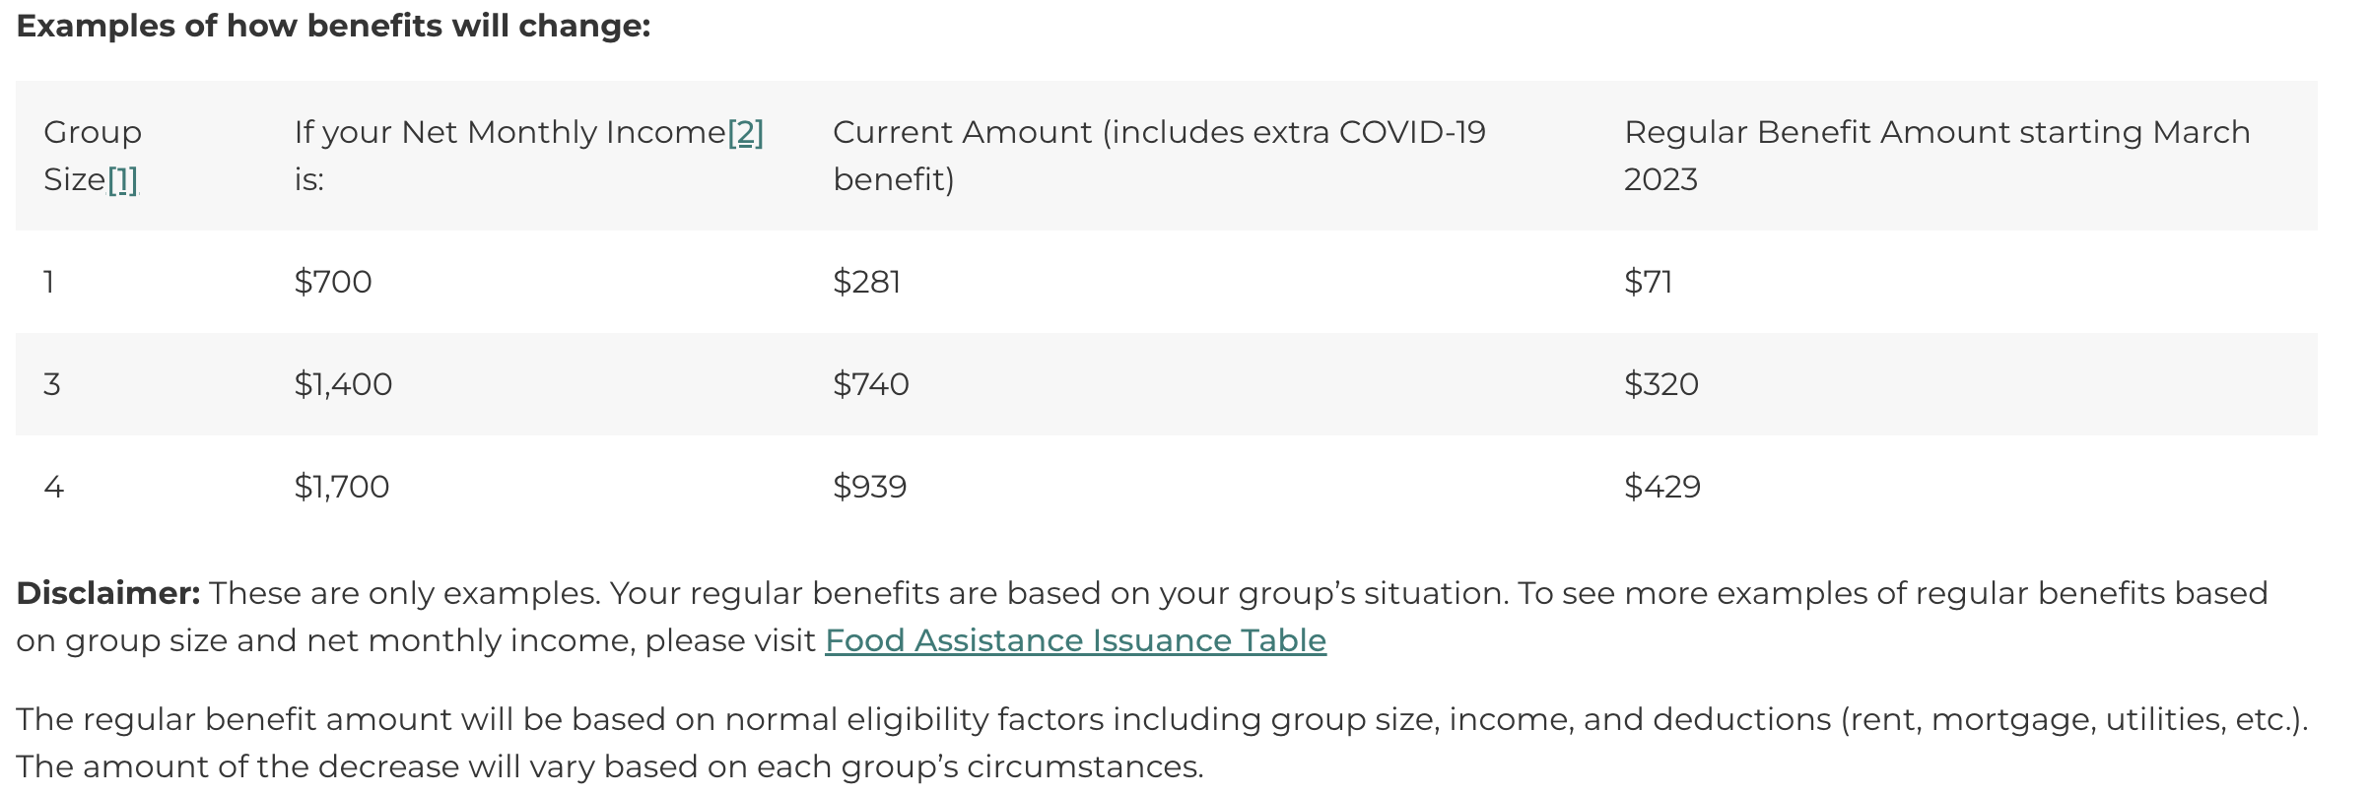Image resolution: width=2371 pixels, height=796 pixels.
Task: Click the Current Amount column header
Action: [x=1159, y=156]
